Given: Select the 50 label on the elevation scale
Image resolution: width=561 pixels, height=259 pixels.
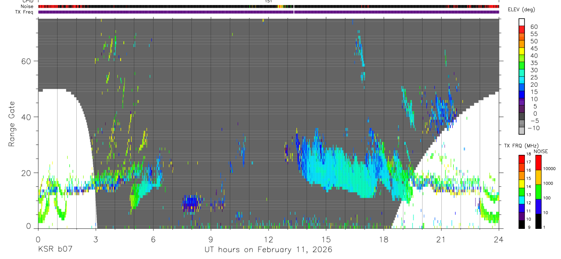Looking at the screenshot, I should tap(534, 42).
